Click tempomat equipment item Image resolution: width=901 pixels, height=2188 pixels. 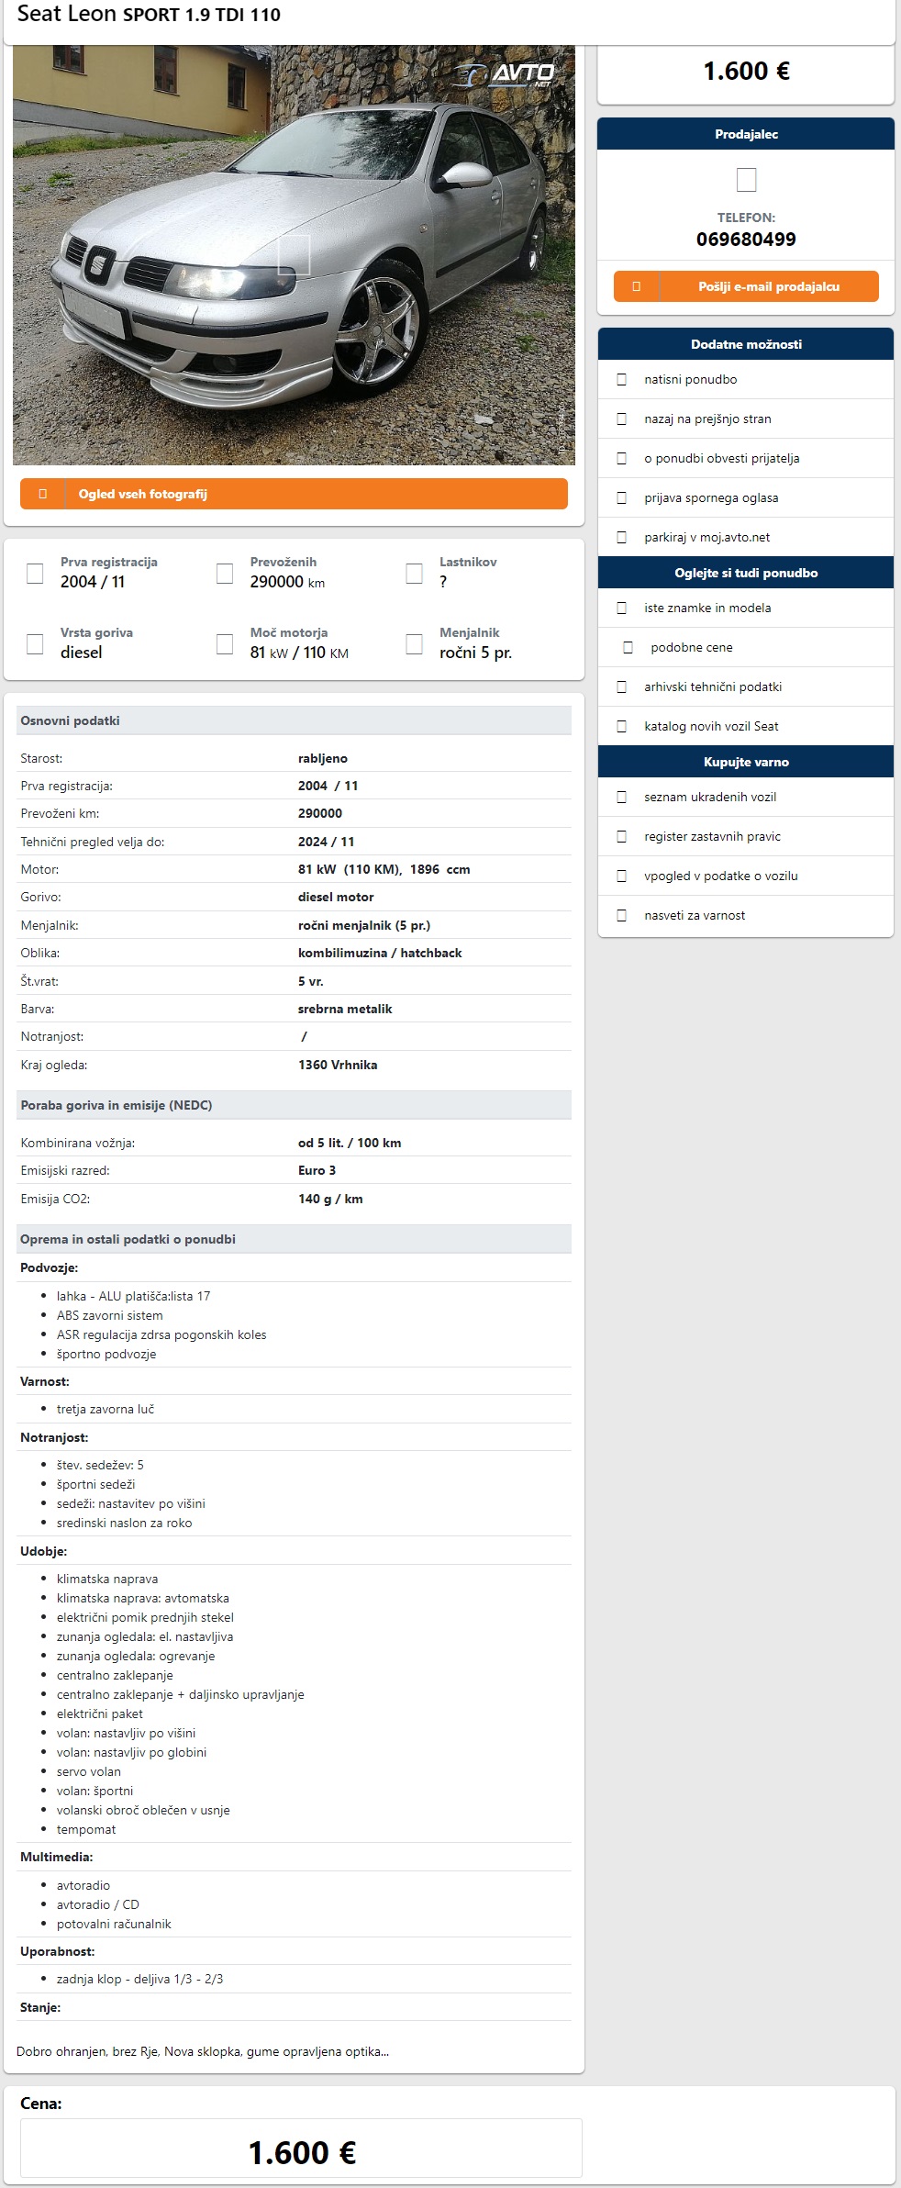point(86,1829)
